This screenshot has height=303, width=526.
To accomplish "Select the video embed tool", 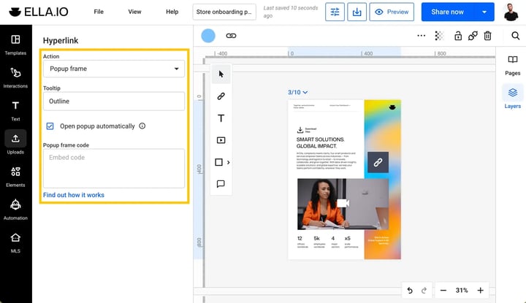I will 221,140.
